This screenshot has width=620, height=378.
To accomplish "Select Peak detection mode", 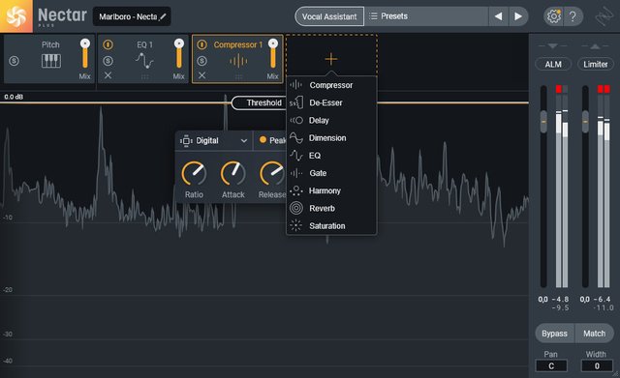I will pyautogui.click(x=272, y=140).
